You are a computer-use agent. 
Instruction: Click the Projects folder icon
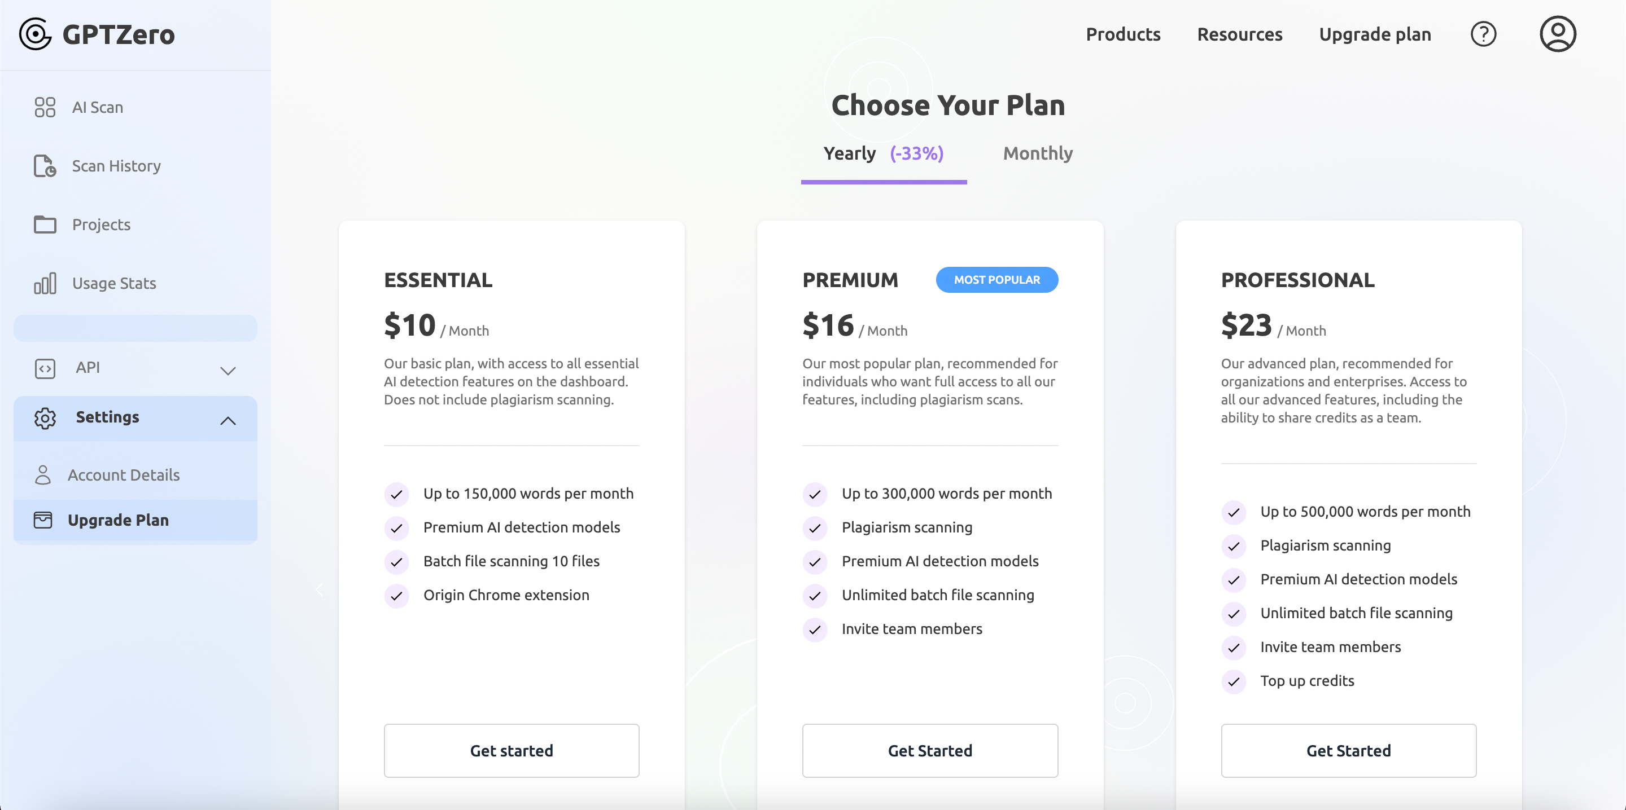pos(45,224)
